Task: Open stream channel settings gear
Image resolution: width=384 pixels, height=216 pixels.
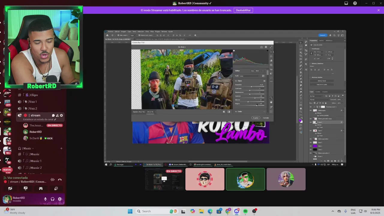Action: tap(61, 115)
